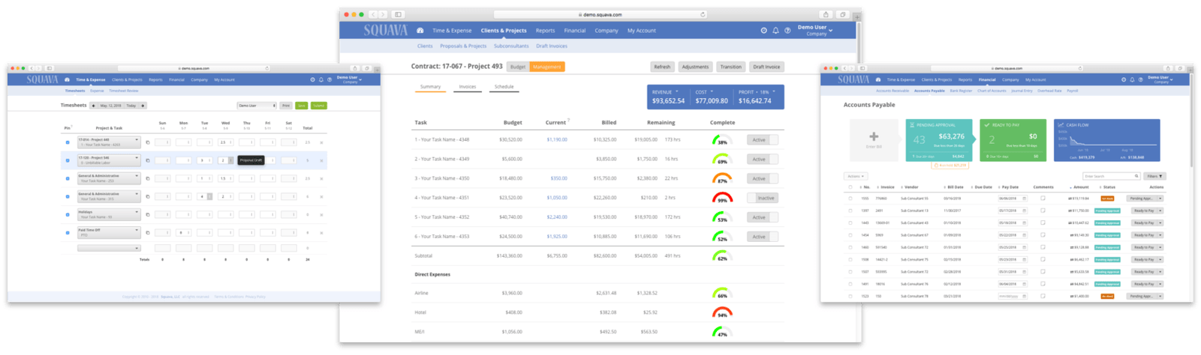Click the Enter Search field in Accounts Payable
Viewport: 1201px width, 355px height.
1110,177
